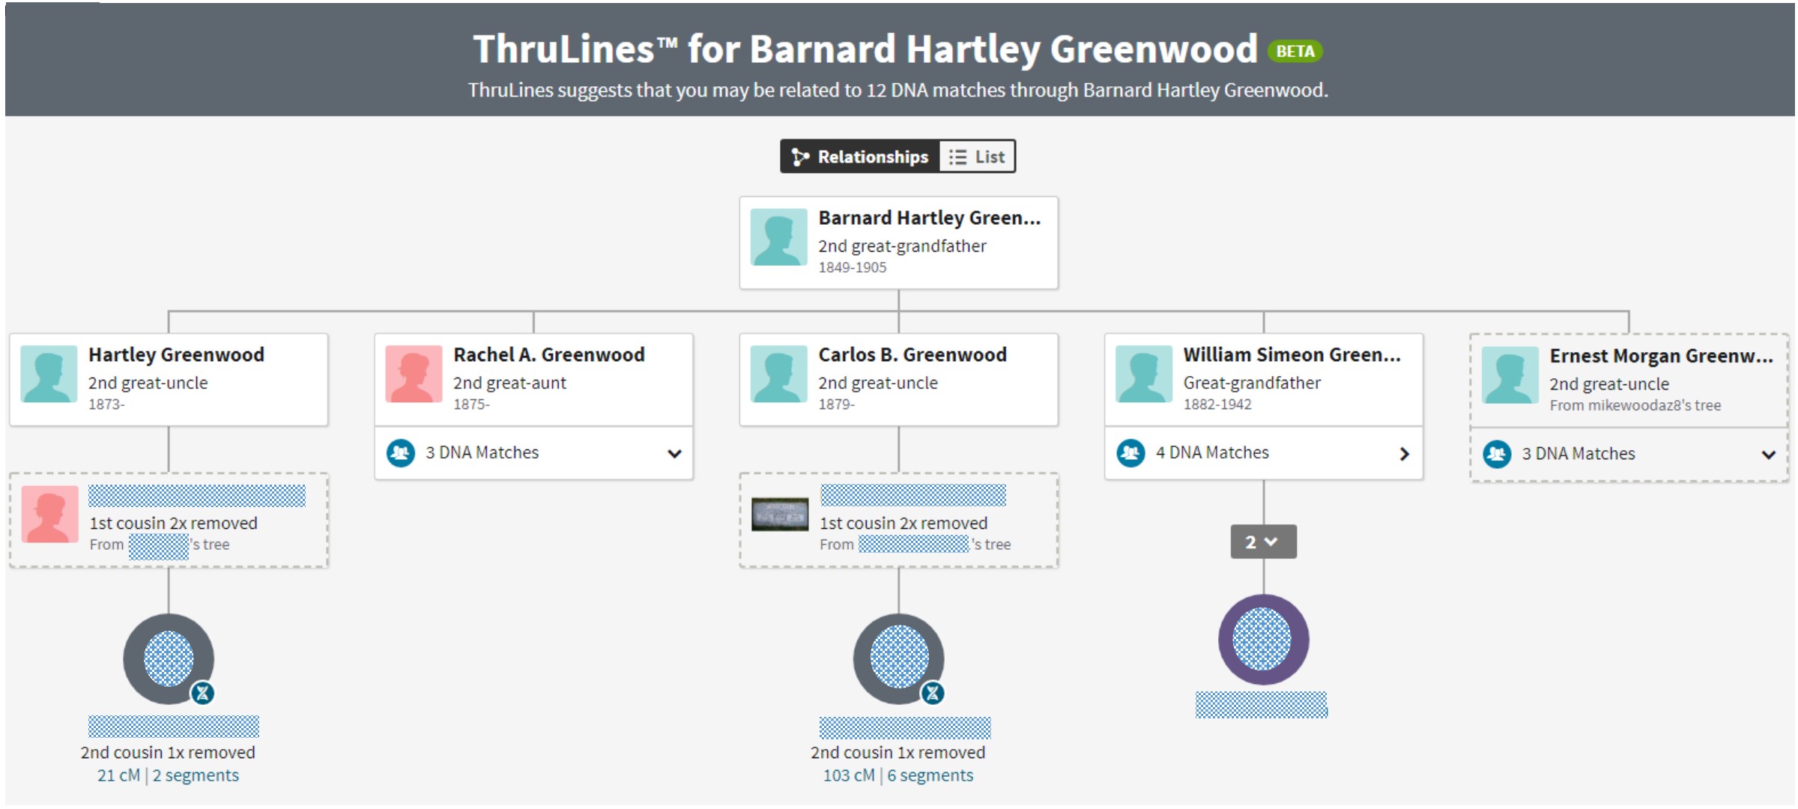The height and width of the screenshot is (809, 1798).
Task: Click the List view bullet icon
Action: 957,157
